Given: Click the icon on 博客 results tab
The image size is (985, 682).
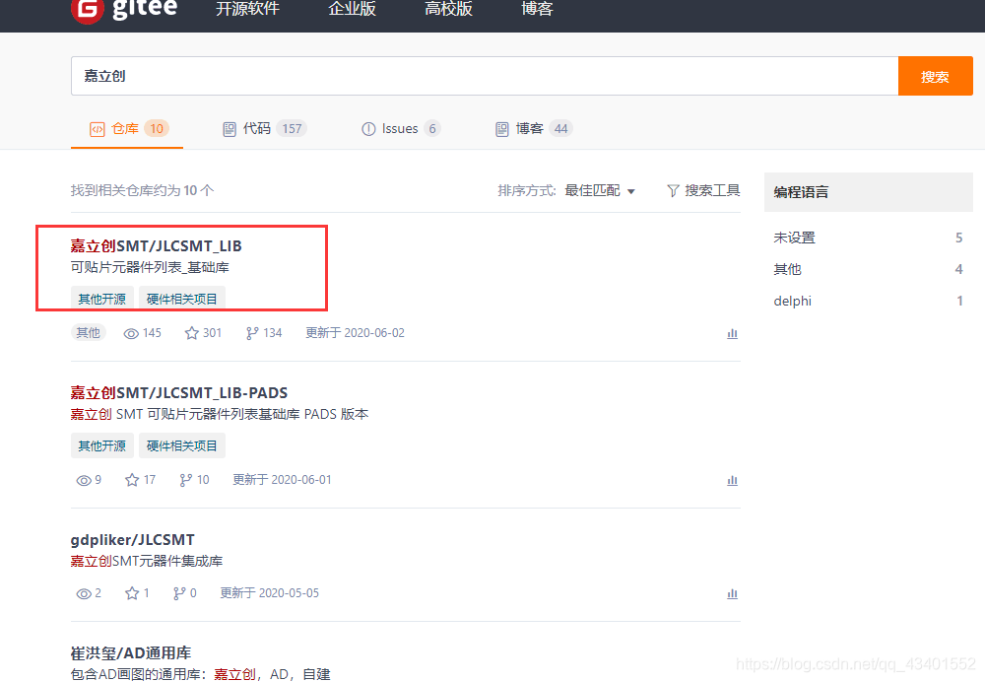Looking at the screenshot, I should pyautogui.click(x=502, y=129).
